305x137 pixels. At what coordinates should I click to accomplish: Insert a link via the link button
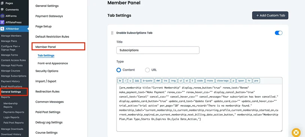click(137, 80)
